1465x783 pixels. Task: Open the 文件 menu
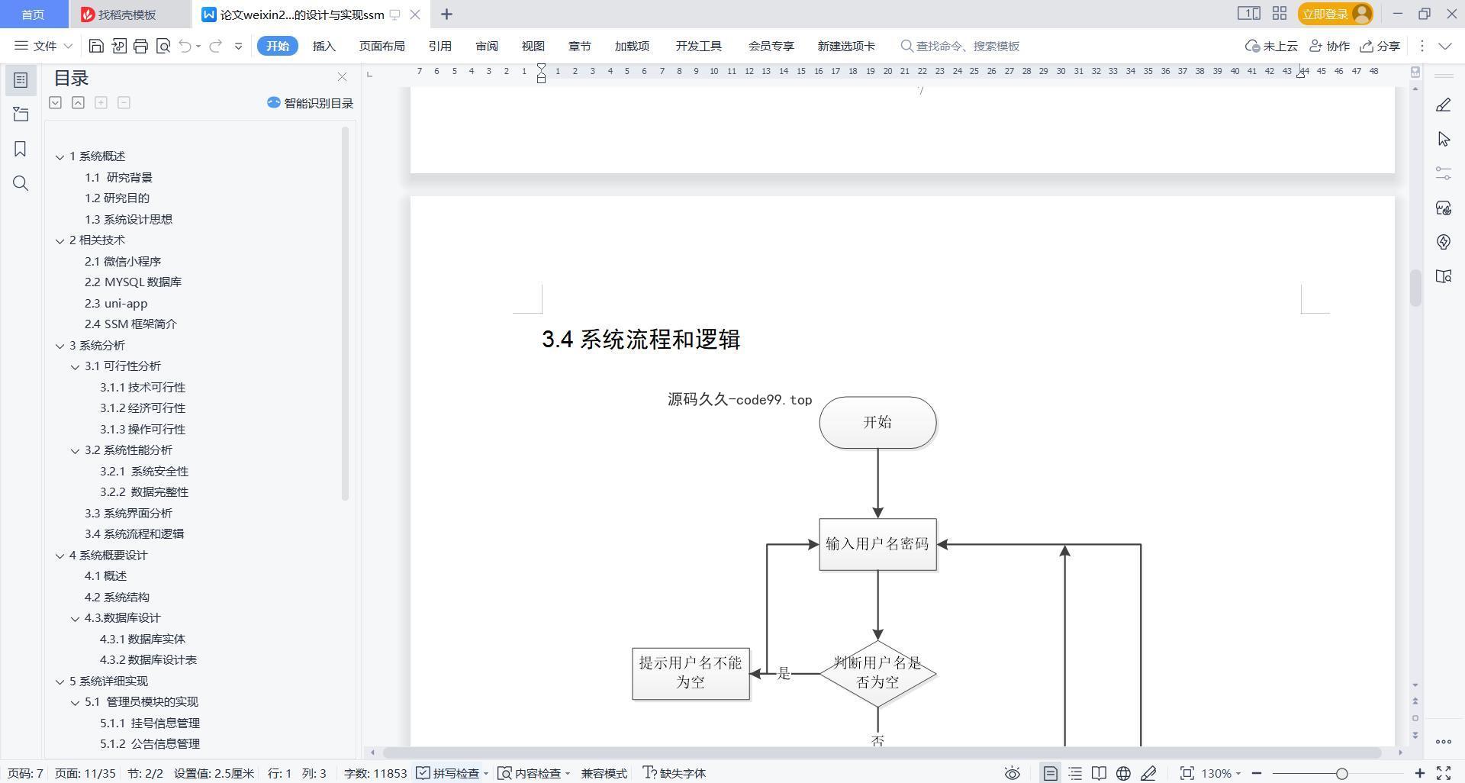43,46
